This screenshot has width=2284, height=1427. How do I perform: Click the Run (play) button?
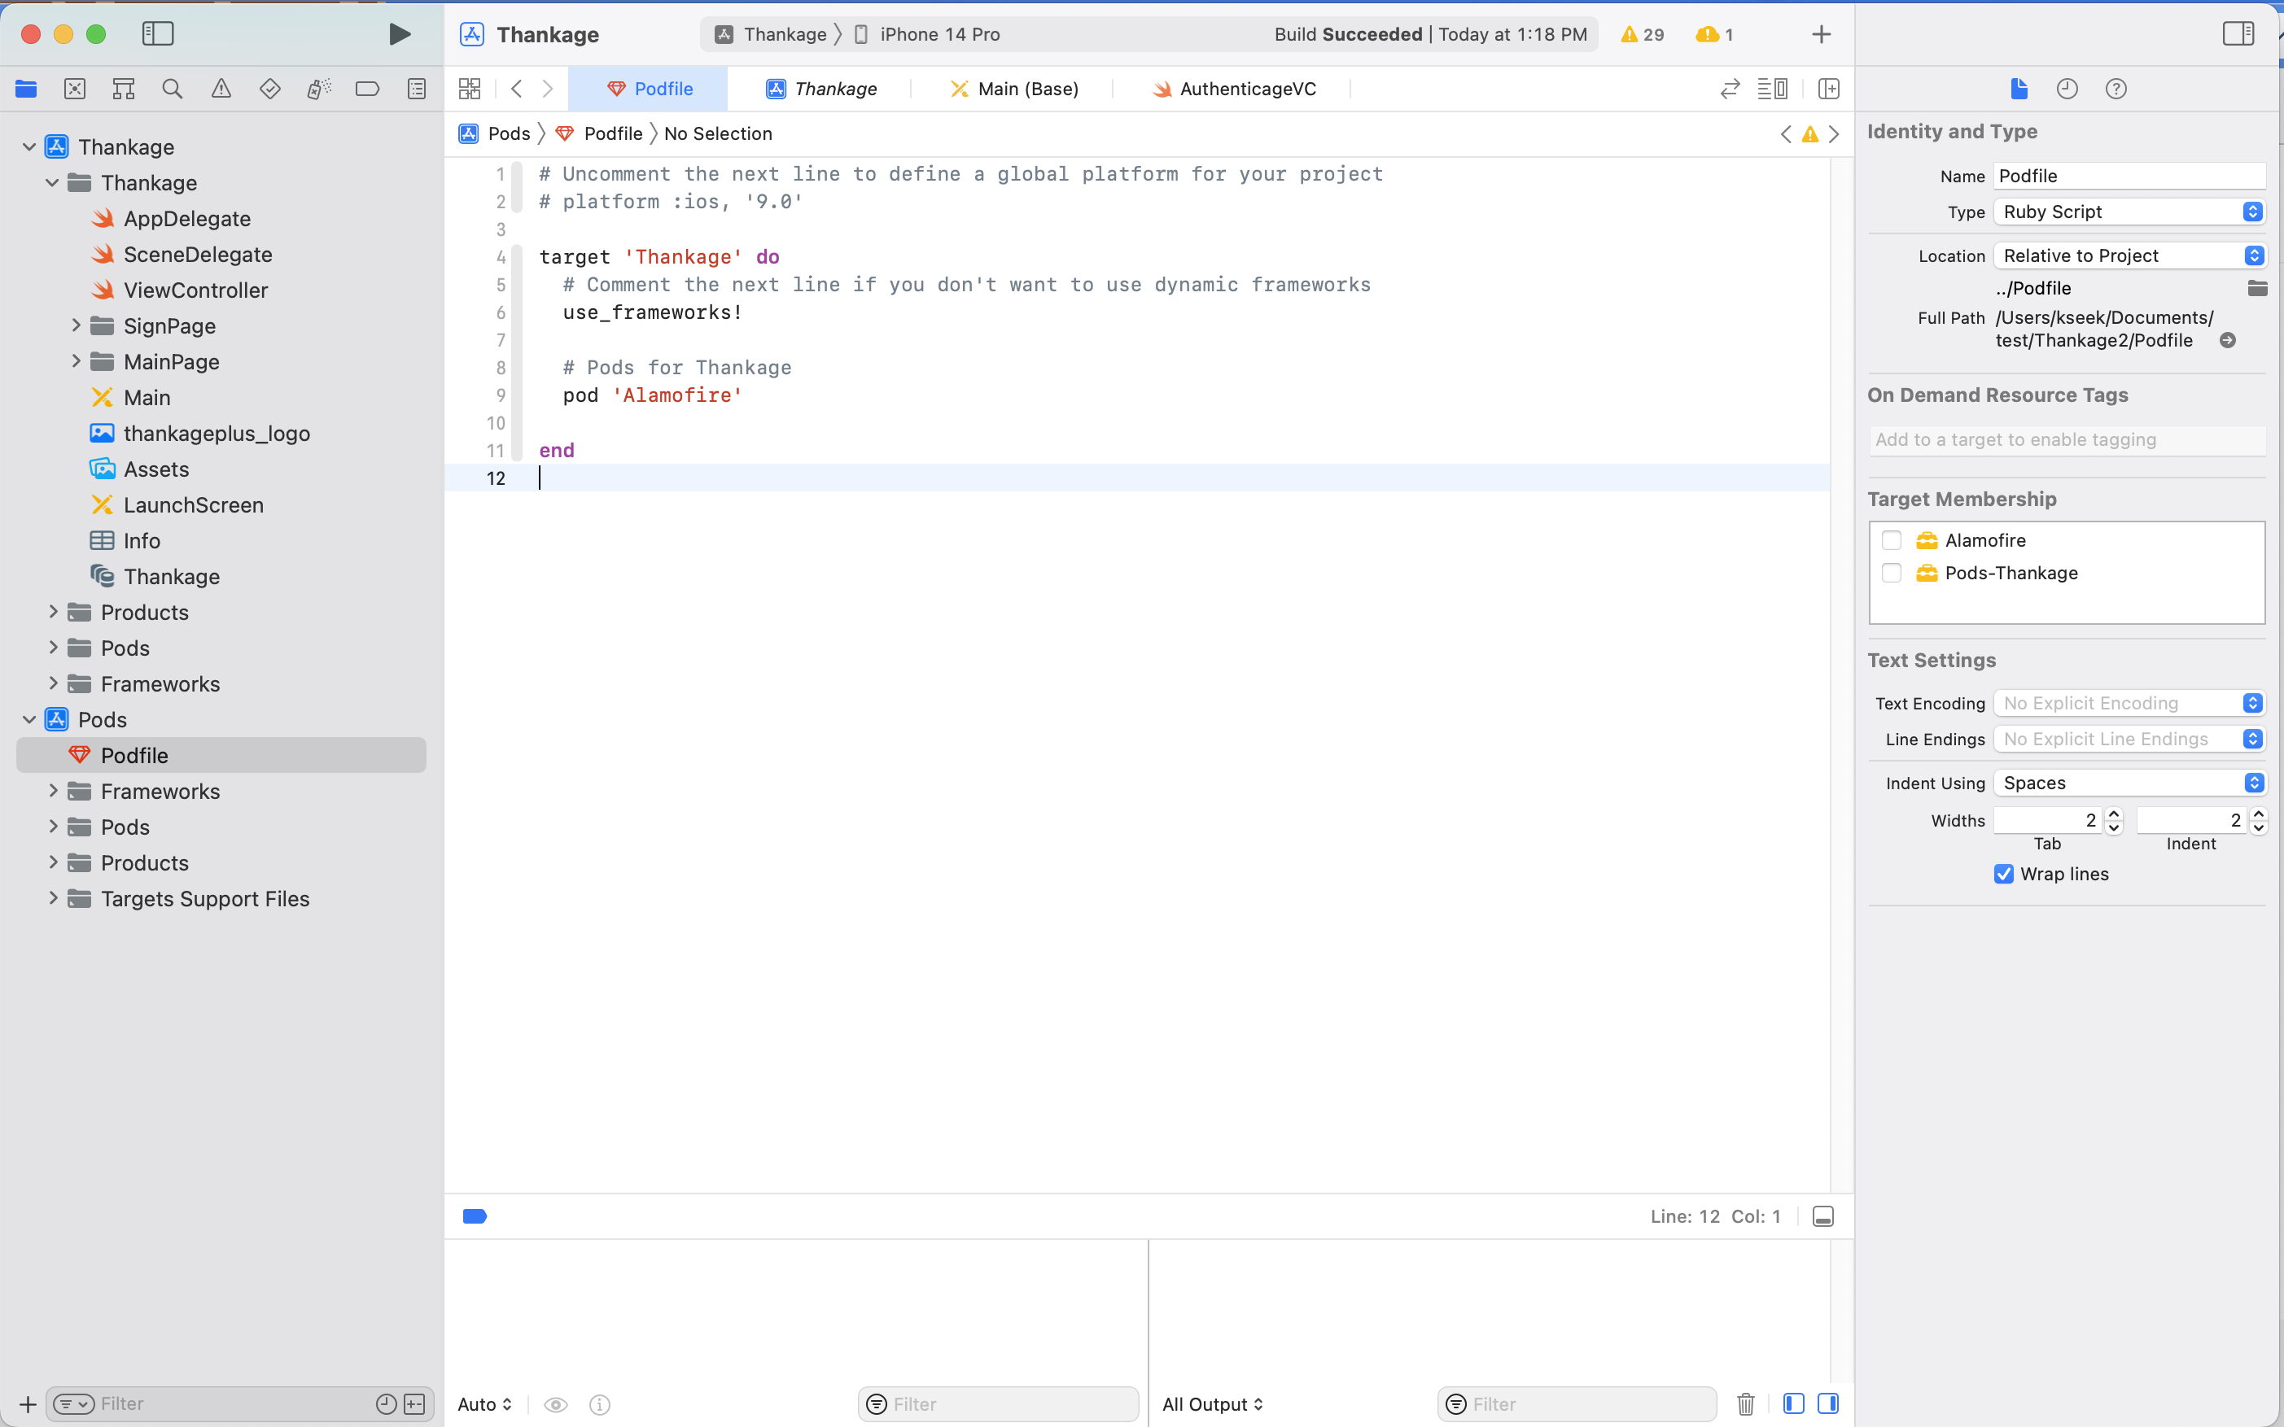point(400,35)
